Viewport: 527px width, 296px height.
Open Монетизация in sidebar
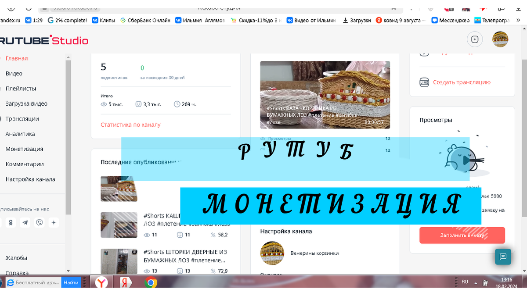(x=24, y=149)
